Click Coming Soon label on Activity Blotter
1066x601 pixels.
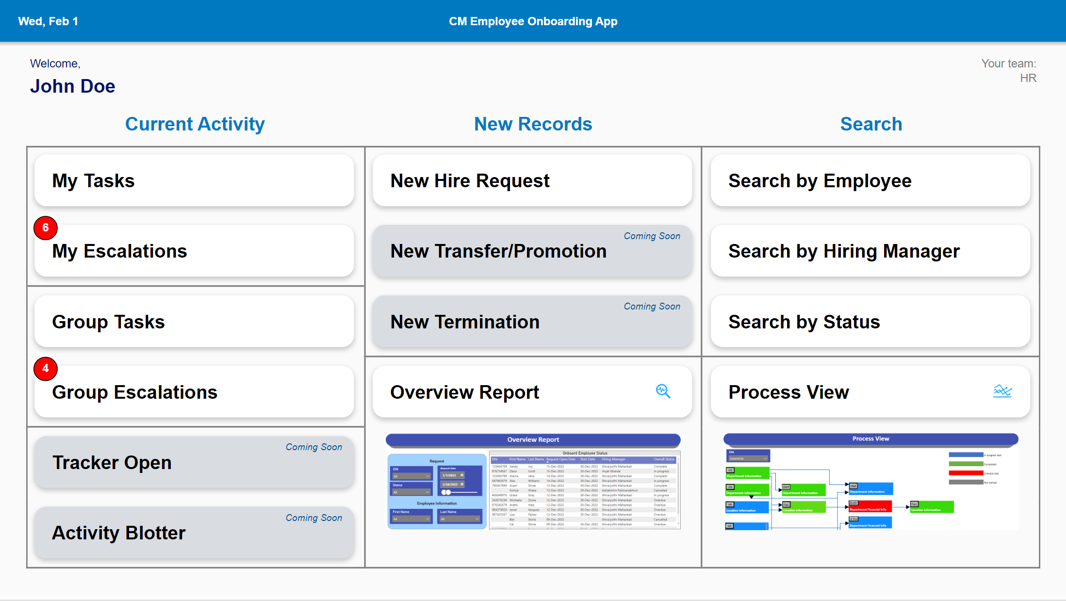[x=314, y=518]
